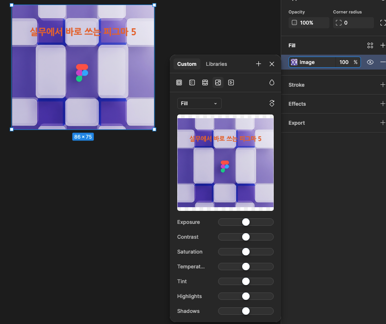Switch to the Libraries tab

pos(216,64)
